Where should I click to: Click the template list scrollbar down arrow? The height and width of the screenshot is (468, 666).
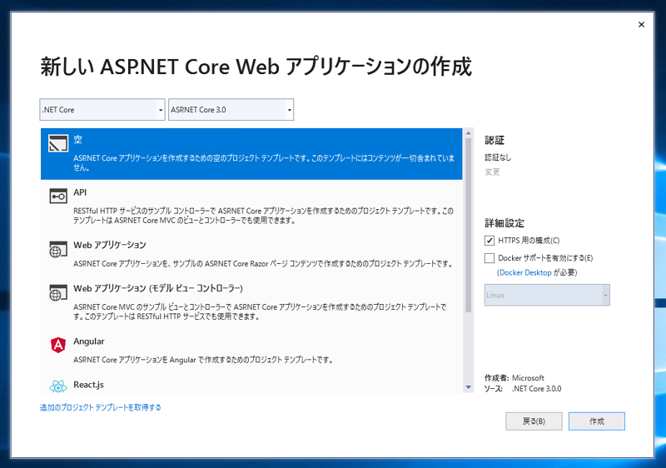click(x=469, y=387)
